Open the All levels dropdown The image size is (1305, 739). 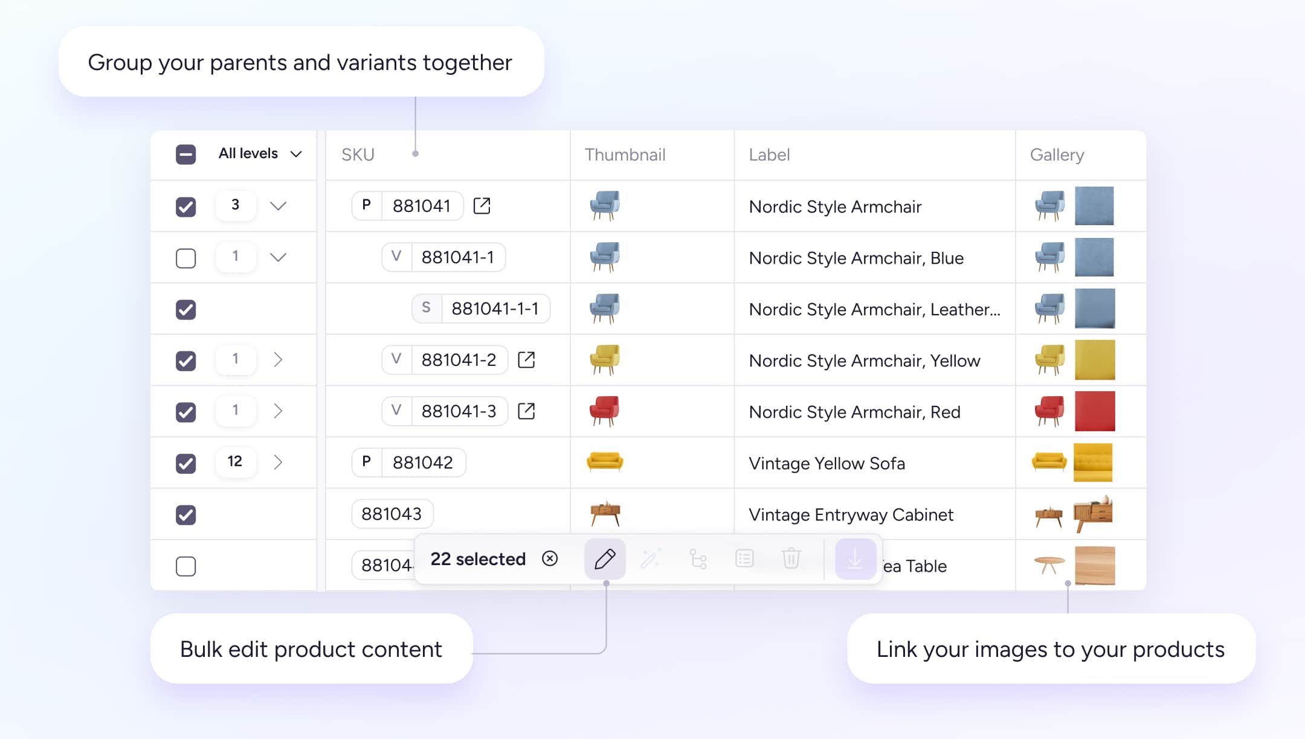pos(260,154)
